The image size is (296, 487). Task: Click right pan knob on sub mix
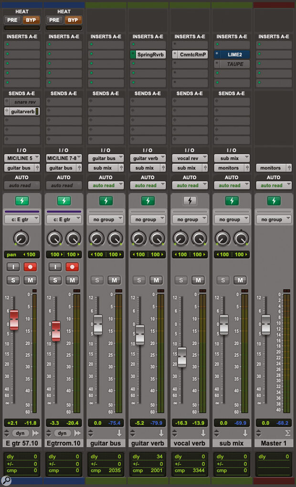pyautogui.click(x=241, y=239)
